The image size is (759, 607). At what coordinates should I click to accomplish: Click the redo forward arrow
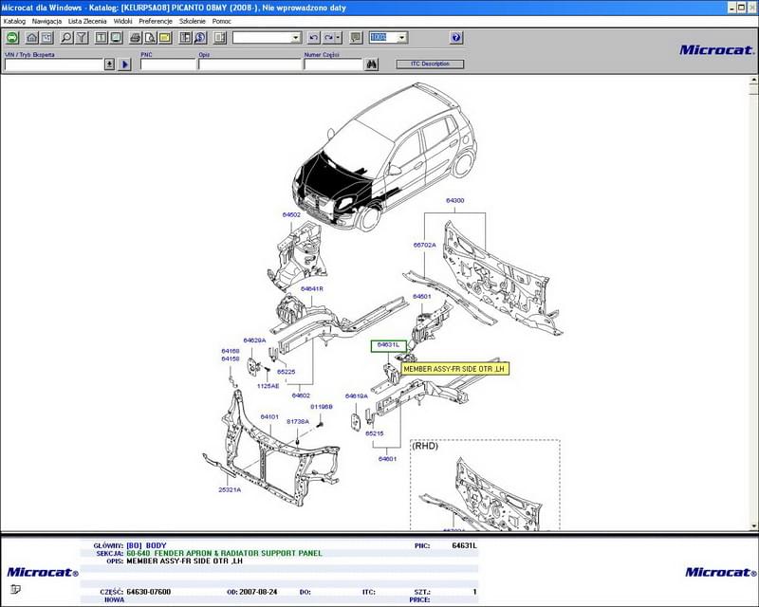pos(328,38)
